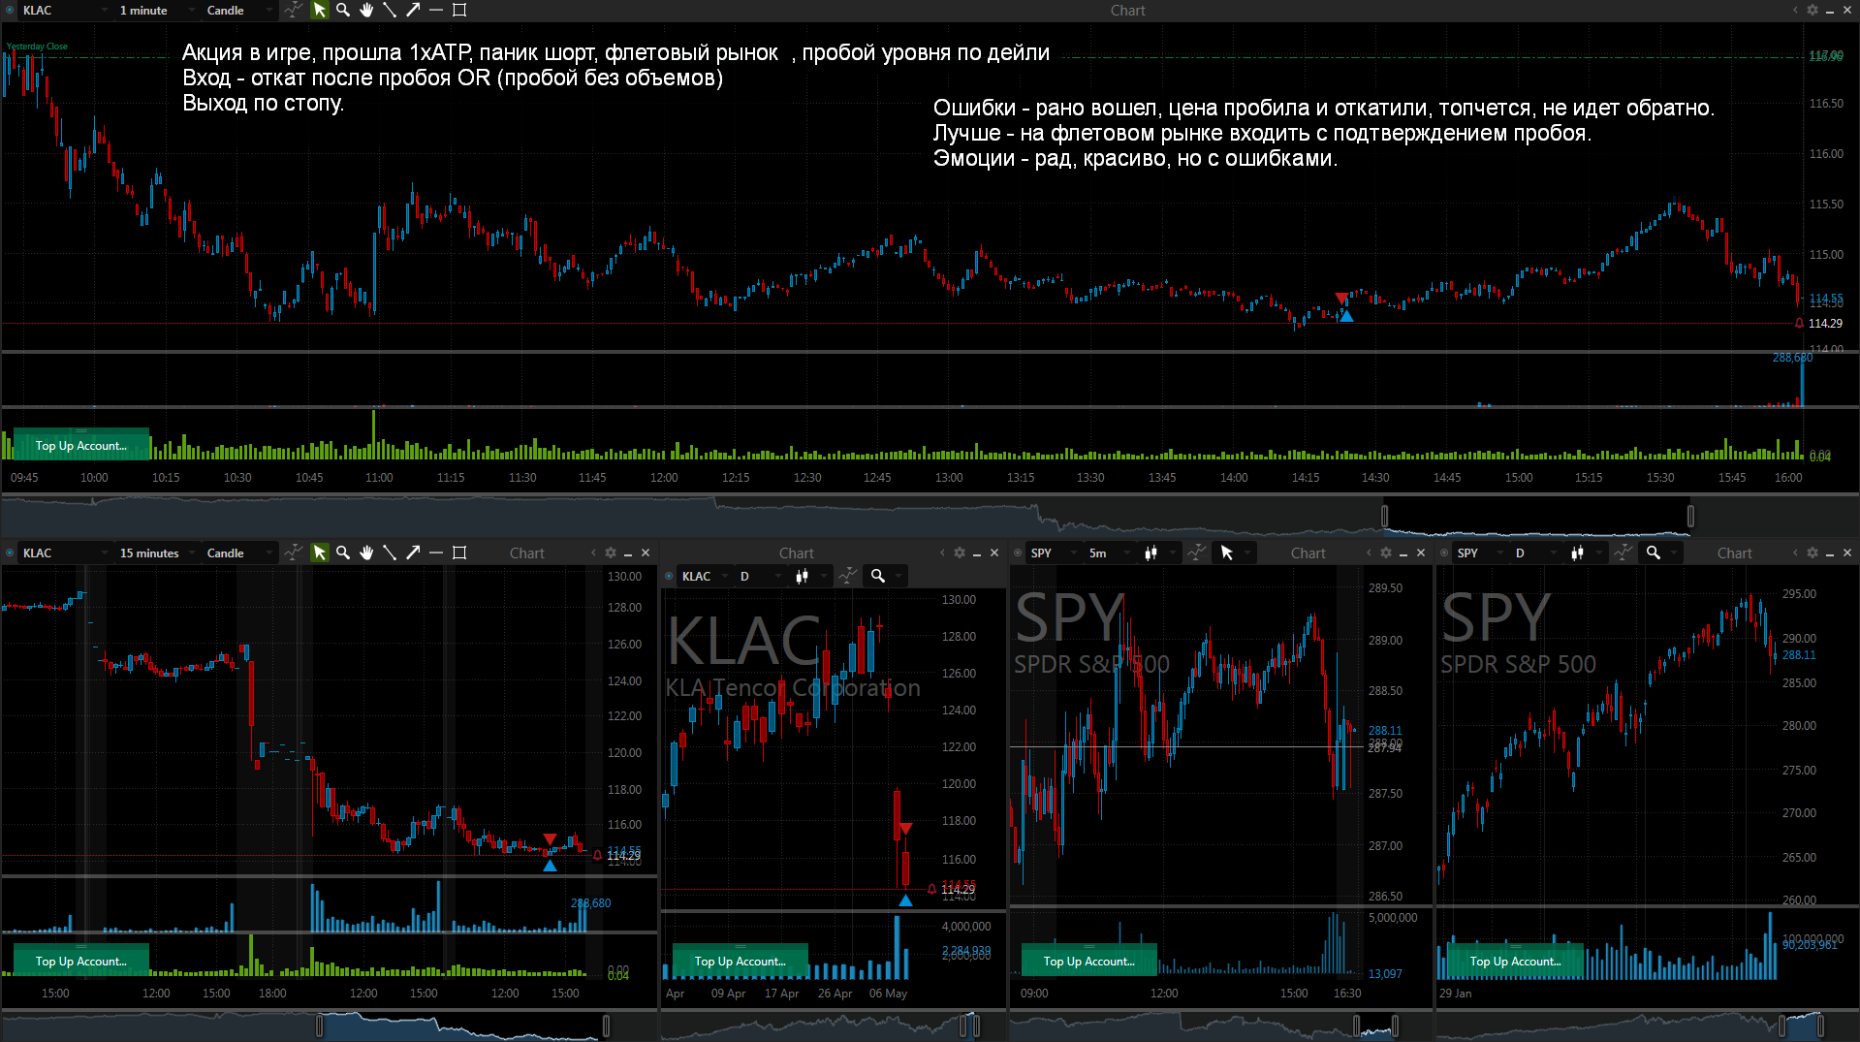Image resolution: width=1860 pixels, height=1042 pixels.
Task: Select the pointer tool in 15 minutes KLAC chart
Action: (319, 553)
